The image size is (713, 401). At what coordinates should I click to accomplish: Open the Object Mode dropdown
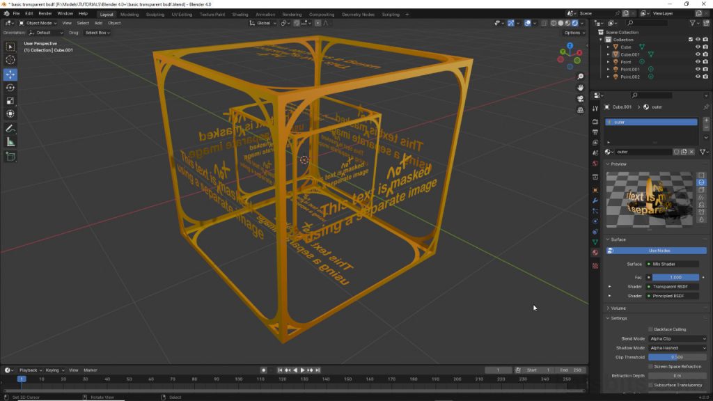click(x=38, y=23)
